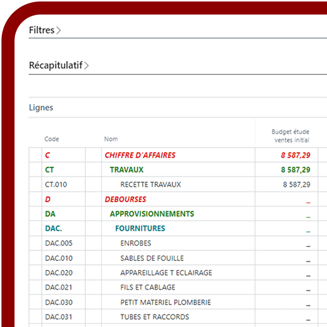Sort by the Code column header
This screenshot has width=327, height=327.
(x=51, y=139)
